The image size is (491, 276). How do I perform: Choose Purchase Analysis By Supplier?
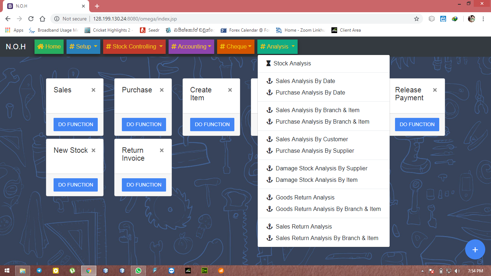click(323, 151)
